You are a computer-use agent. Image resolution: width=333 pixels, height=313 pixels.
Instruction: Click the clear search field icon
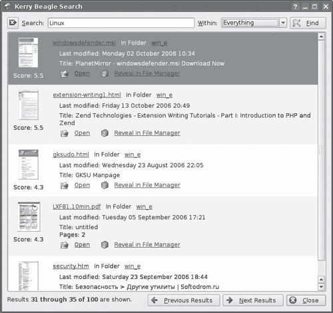tap(13, 23)
